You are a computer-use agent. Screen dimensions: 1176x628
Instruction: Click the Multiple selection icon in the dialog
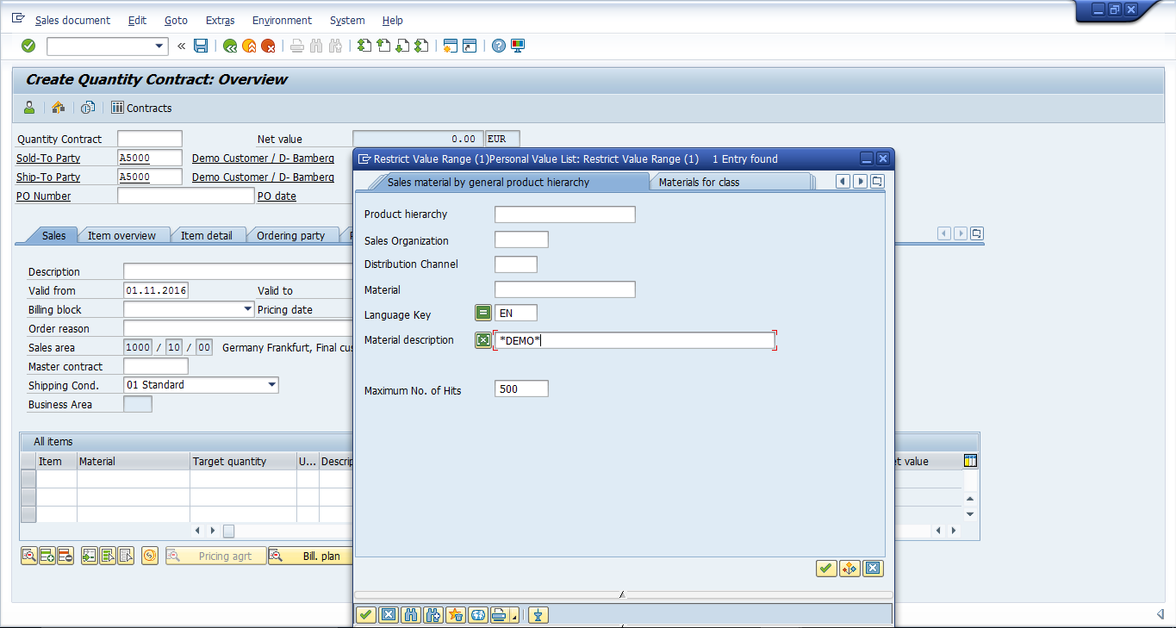849,569
